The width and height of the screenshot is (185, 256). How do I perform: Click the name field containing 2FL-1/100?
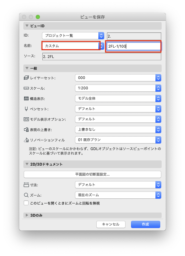click(x=133, y=46)
